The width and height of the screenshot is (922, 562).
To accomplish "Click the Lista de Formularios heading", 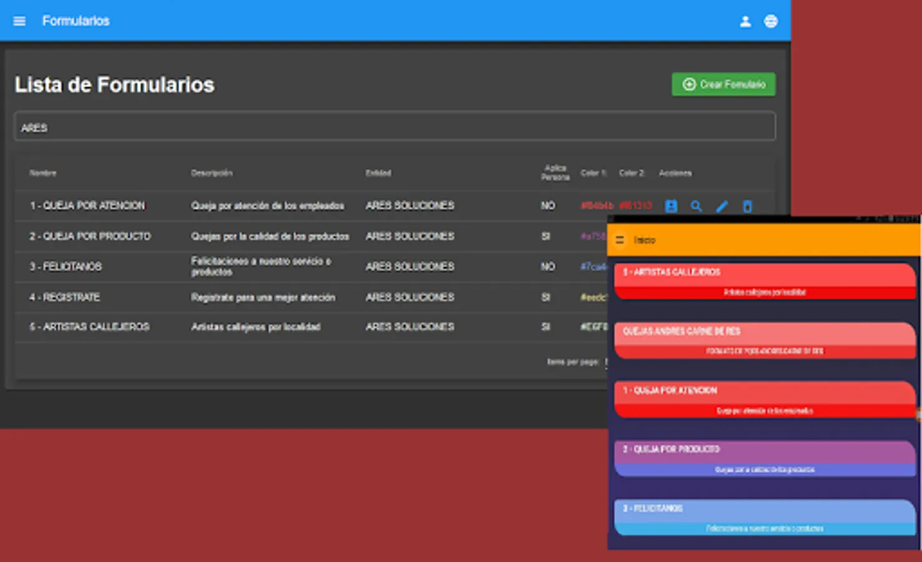I will click(x=114, y=85).
